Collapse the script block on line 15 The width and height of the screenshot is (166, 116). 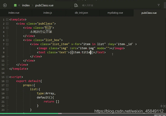(x=7, y=77)
